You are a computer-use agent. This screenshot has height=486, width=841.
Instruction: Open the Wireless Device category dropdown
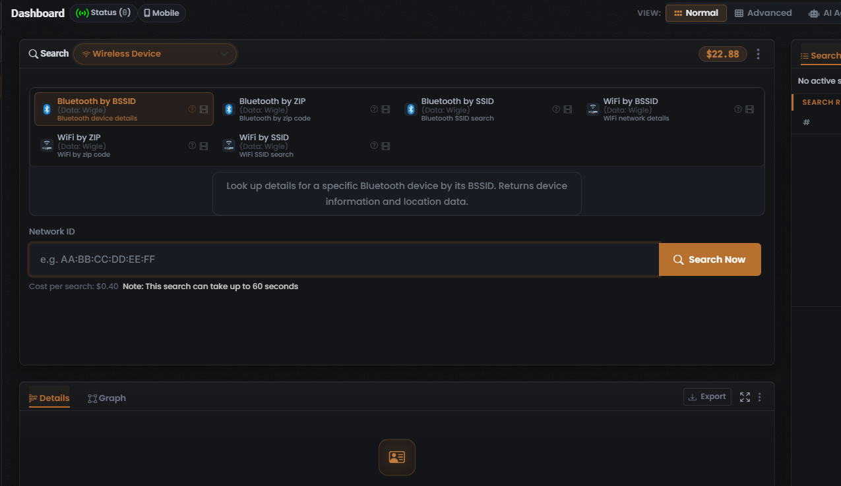pos(155,54)
